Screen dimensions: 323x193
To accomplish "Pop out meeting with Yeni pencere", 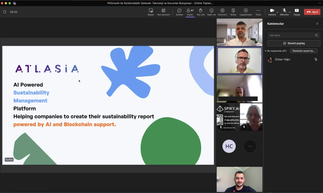I will coord(164,12).
